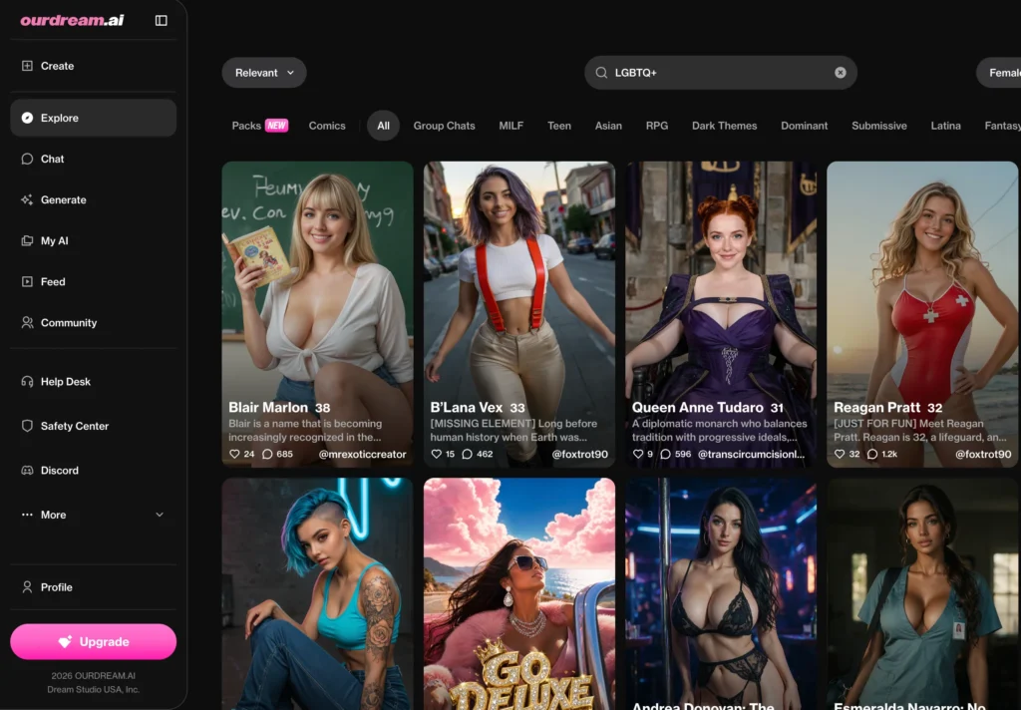The image size is (1021, 710).
Task: Select the Submissive category
Action: (x=879, y=126)
